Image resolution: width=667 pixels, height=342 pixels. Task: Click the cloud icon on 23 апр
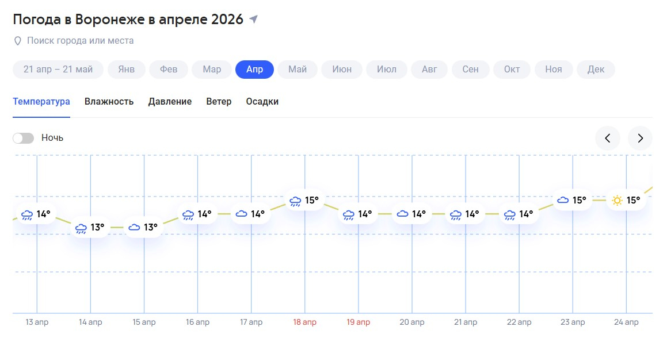563,201
